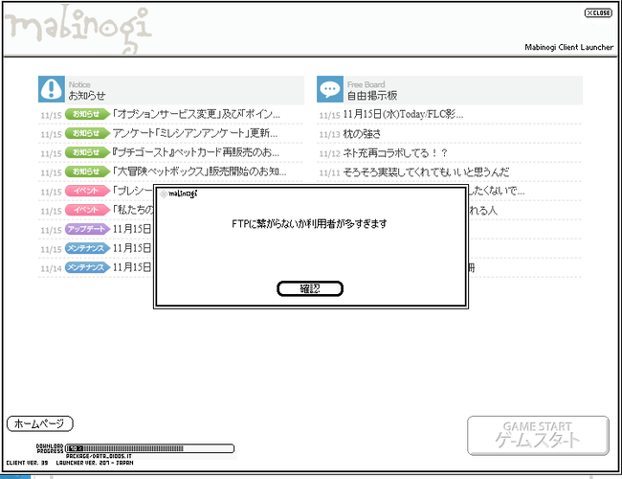
Task: Click the 自由掲示板 Free Board section heading
Action: 372,96
